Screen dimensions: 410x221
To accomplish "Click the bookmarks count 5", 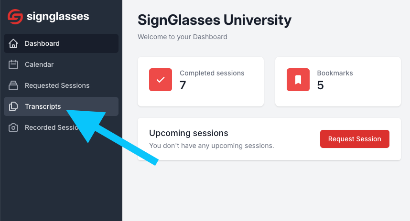I will click(320, 85).
